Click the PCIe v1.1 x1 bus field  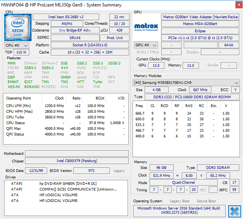click(200, 38)
